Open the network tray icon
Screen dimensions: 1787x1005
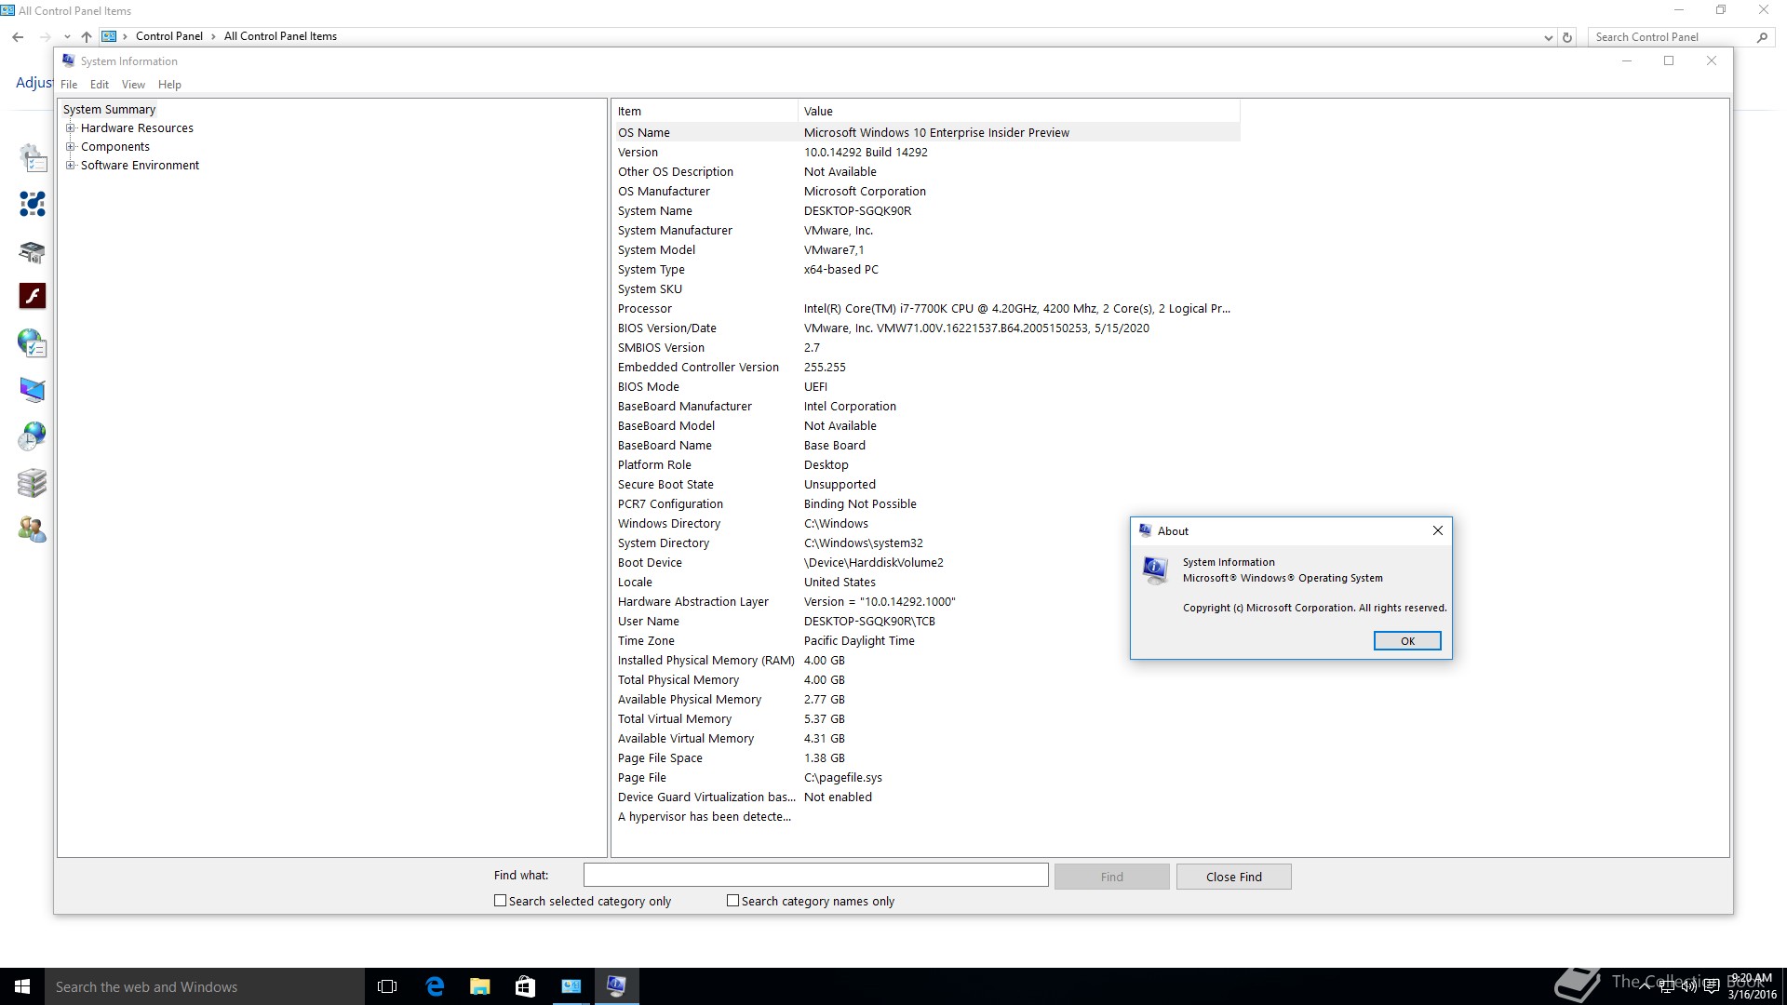point(1666,986)
